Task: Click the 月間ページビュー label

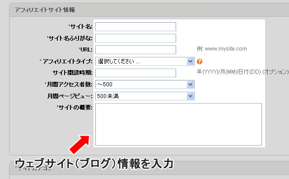Action: [70, 96]
